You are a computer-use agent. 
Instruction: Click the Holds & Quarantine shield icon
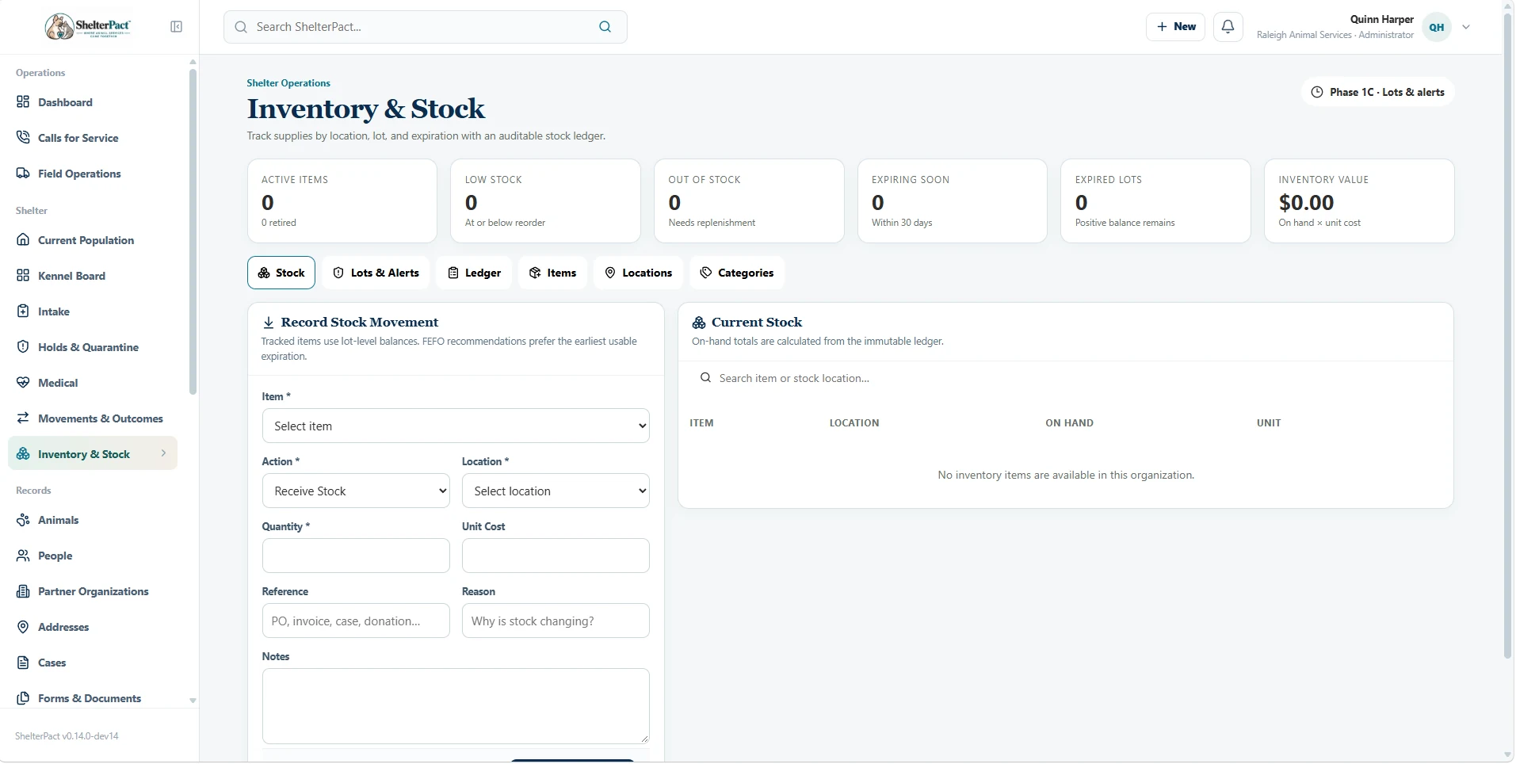point(23,347)
